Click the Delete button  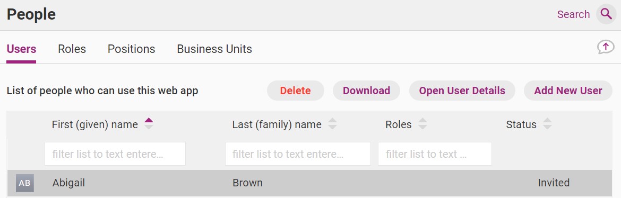click(296, 91)
